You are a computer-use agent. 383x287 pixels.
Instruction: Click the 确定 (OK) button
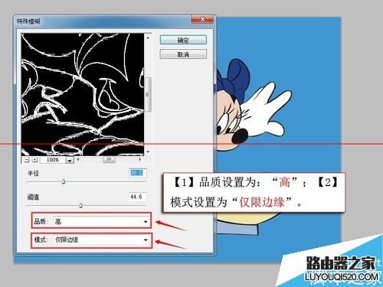(x=183, y=40)
